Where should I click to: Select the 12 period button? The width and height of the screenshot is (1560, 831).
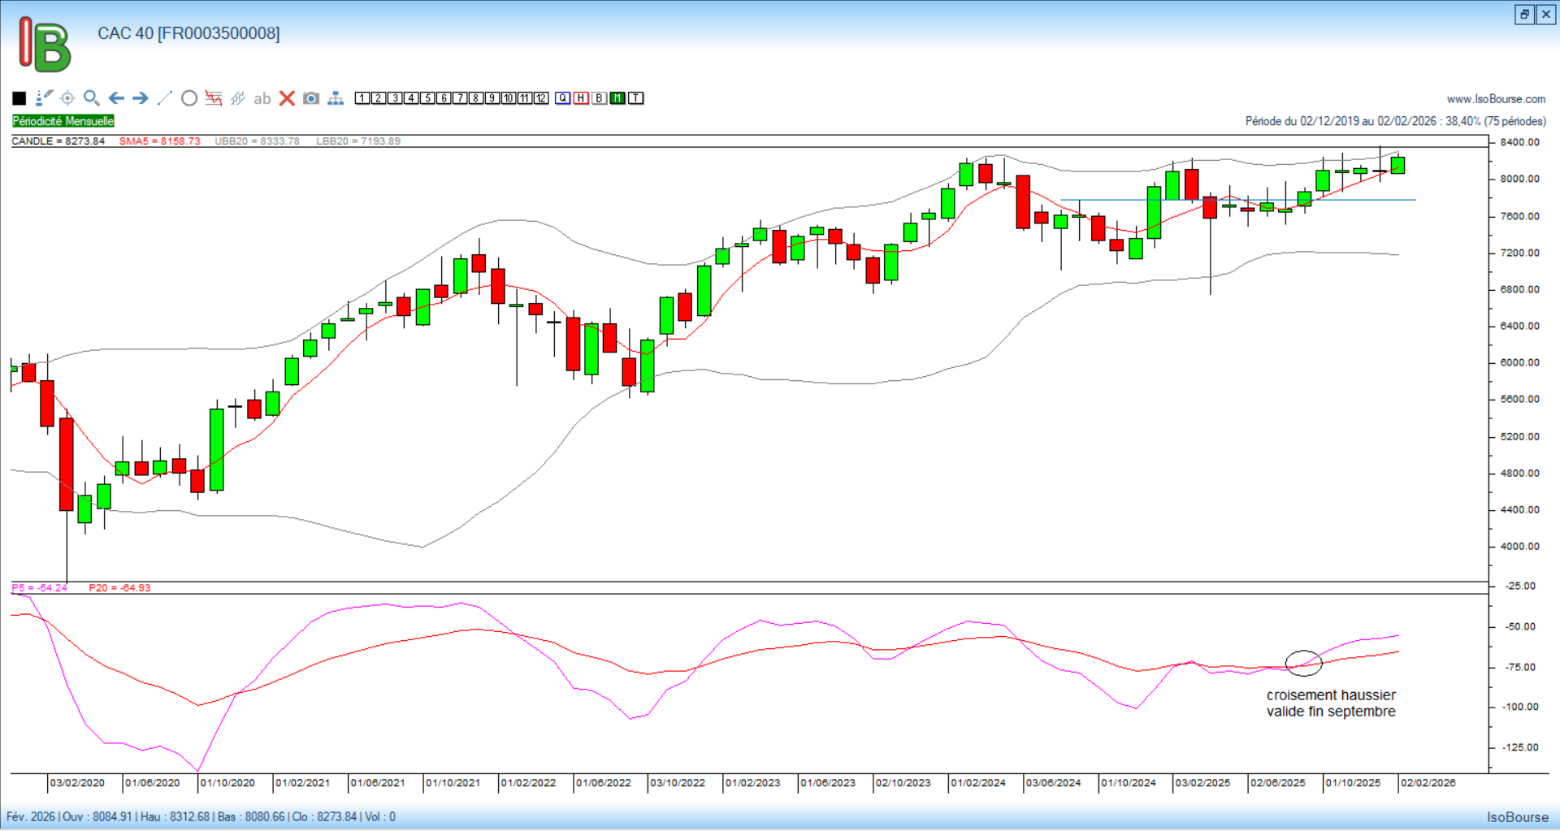click(541, 98)
